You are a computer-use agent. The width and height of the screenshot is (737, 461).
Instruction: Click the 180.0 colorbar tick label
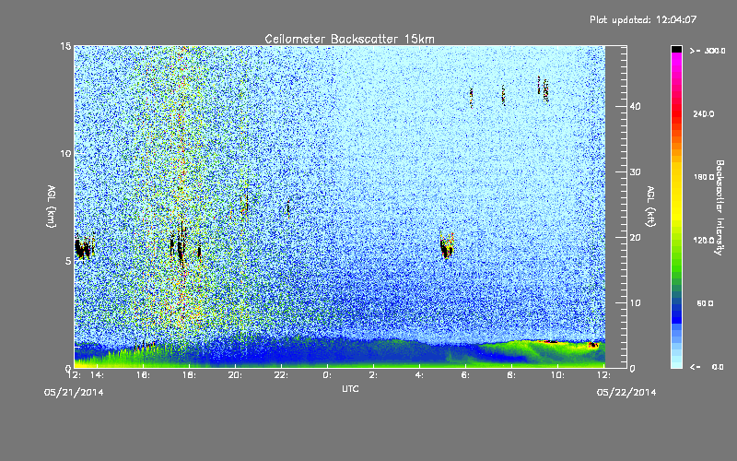coord(704,177)
